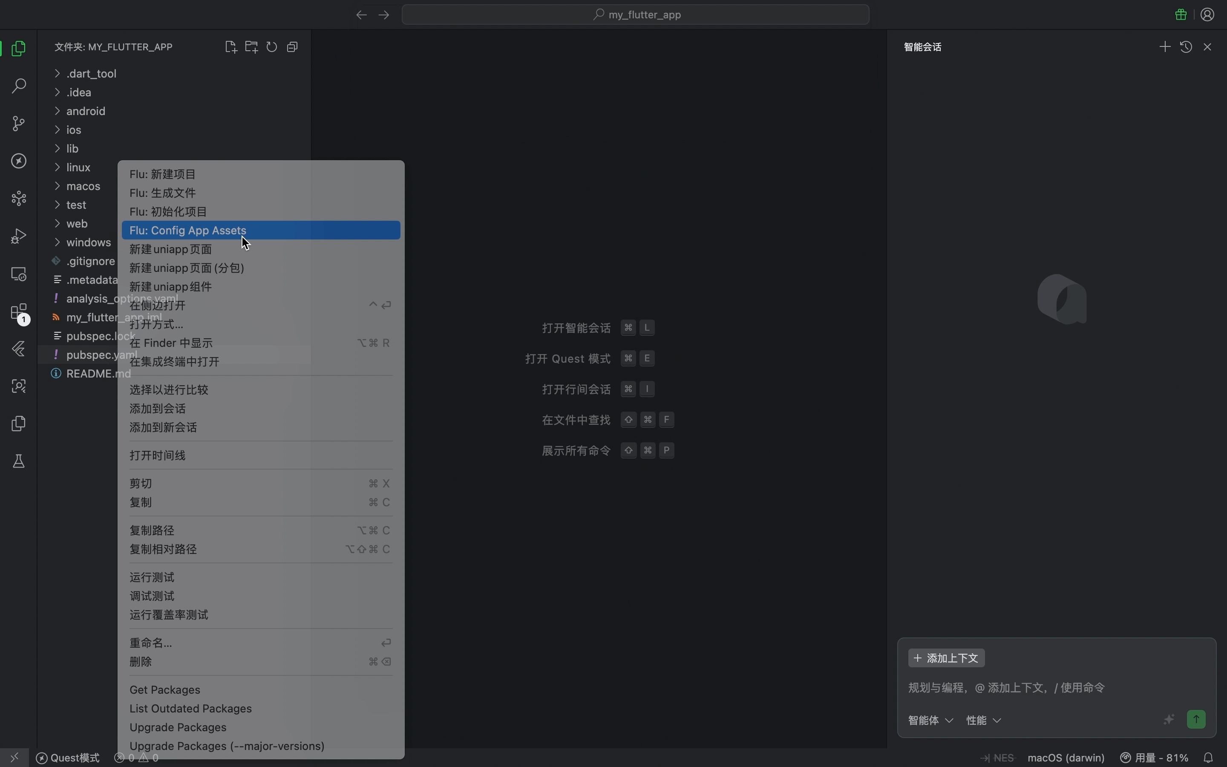Open chat history in 智能会话 panel
Viewport: 1227px width, 767px height.
click(x=1187, y=47)
